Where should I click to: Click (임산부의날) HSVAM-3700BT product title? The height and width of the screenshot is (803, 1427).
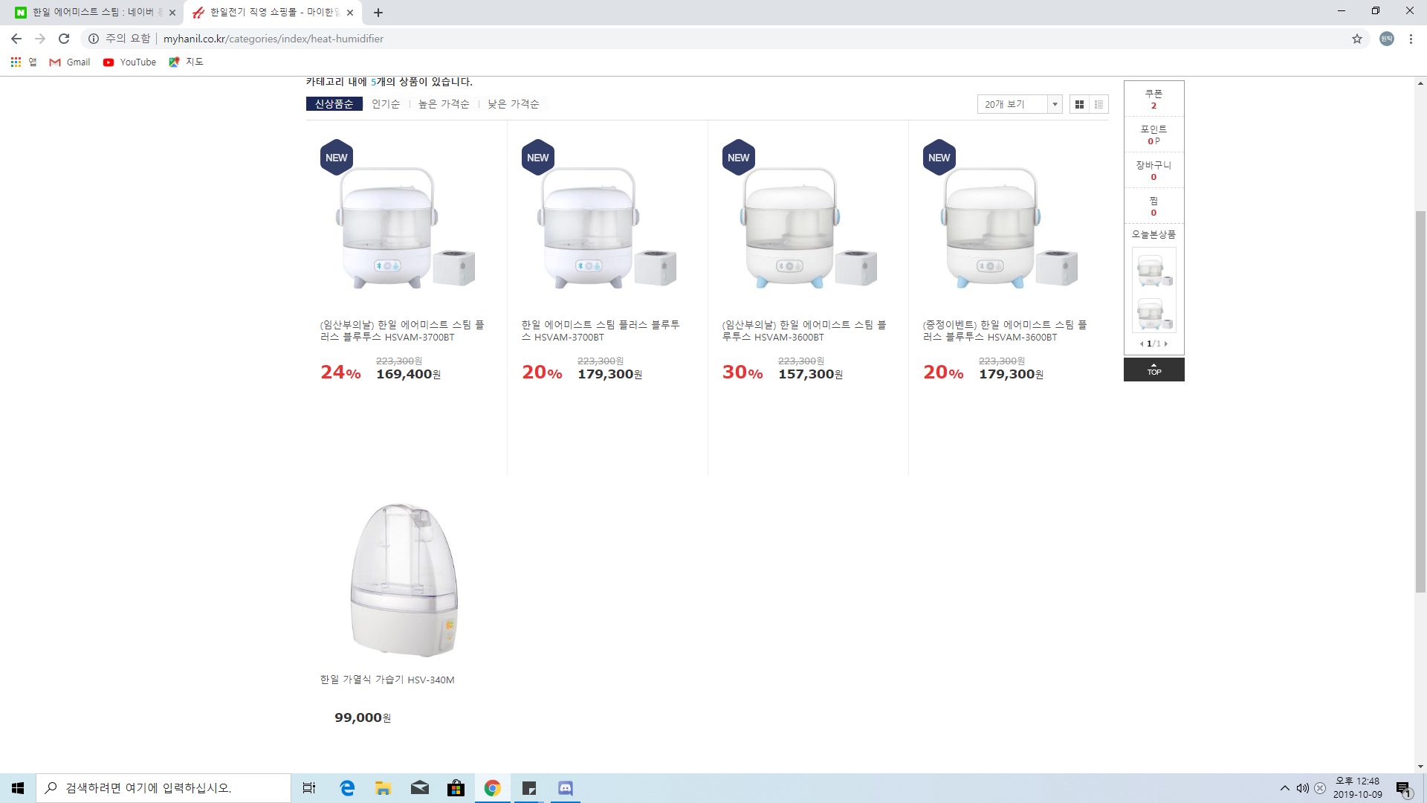click(402, 331)
